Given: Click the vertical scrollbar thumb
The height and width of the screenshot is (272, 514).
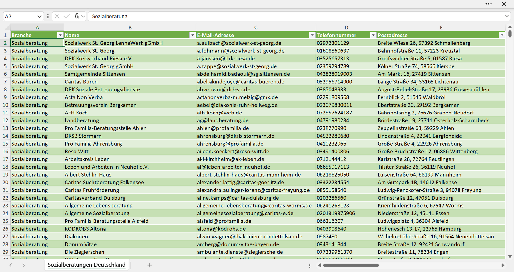Looking at the screenshot, I should 510,34.
